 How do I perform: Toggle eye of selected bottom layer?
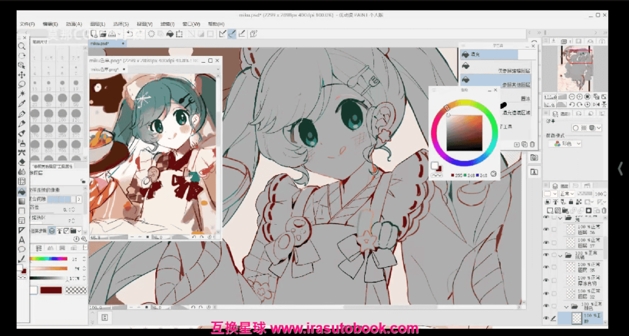[x=546, y=318]
